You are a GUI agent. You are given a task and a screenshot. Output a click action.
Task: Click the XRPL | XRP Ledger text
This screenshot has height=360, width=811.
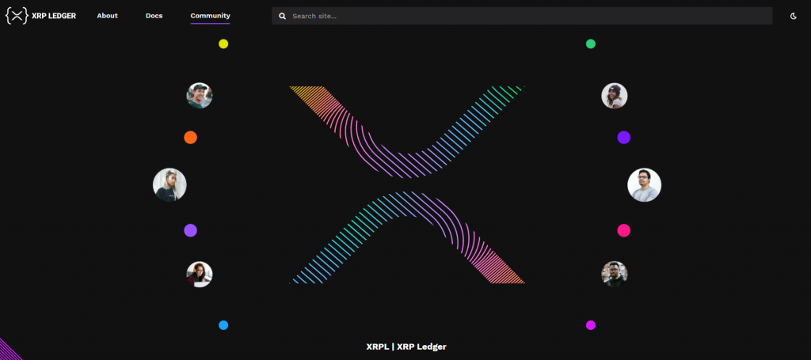(406, 347)
